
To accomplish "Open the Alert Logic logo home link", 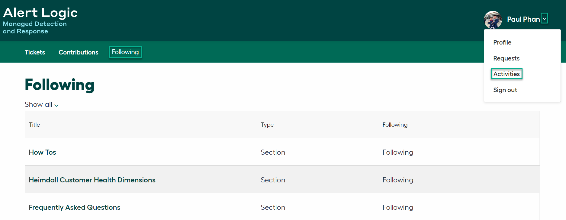I will [40, 20].
